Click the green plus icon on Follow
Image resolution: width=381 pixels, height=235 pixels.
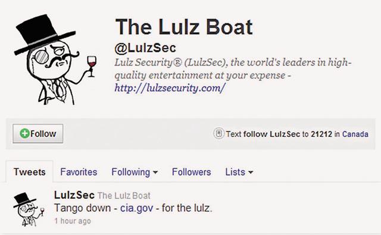tap(24, 133)
